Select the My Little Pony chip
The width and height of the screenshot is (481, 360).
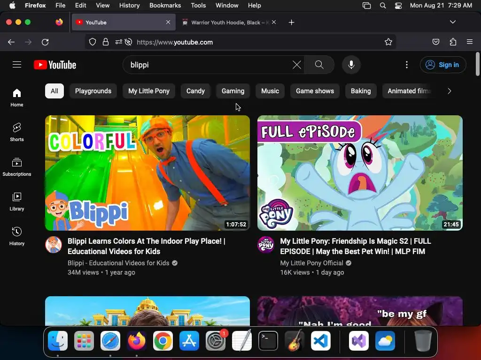coord(149,91)
